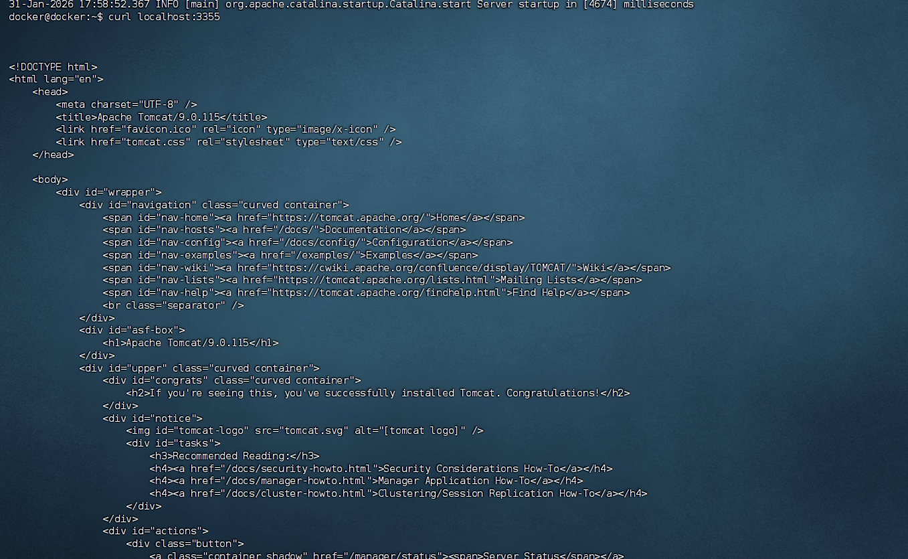Image resolution: width=908 pixels, height=559 pixels.
Task: Click the nav-wiki Wiki line
Action: click(x=387, y=268)
